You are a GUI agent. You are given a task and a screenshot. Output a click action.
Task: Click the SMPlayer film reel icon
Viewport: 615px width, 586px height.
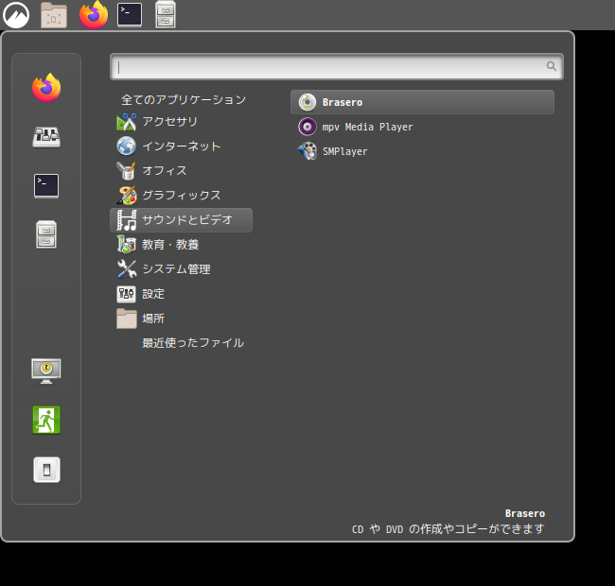(307, 151)
